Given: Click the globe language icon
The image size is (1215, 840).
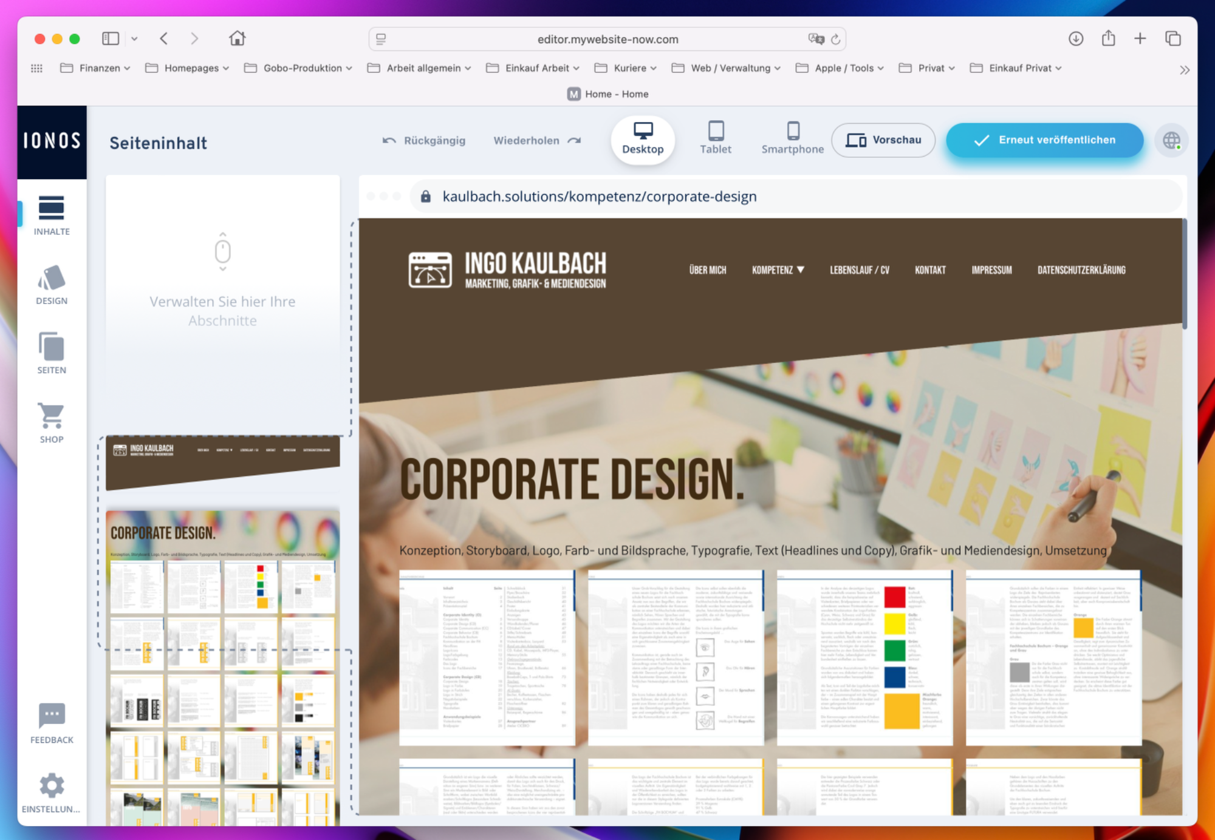Looking at the screenshot, I should click(1171, 141).
